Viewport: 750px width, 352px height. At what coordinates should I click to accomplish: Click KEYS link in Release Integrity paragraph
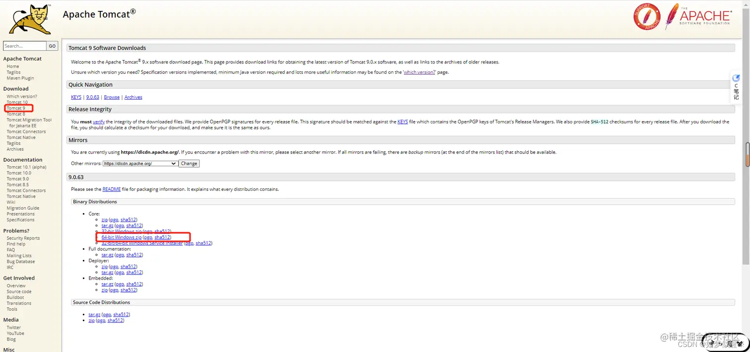[403, 122]
